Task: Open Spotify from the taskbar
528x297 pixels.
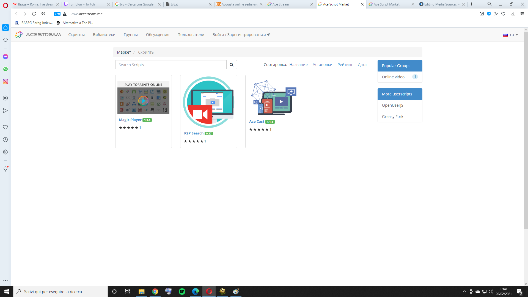Action: [x=182, y=291]
